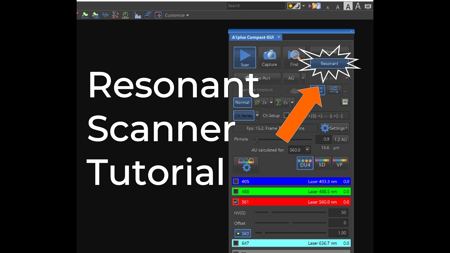Select the smallest font size A
450x253 pixels.
[x=328, y=7]
